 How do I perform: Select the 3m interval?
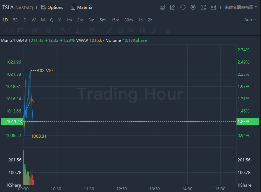pyautogui.click(x=91, y=20)
